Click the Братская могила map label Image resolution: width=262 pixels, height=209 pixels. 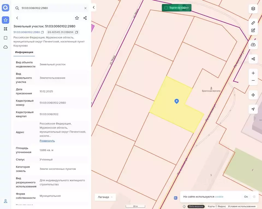coord(211,91)
